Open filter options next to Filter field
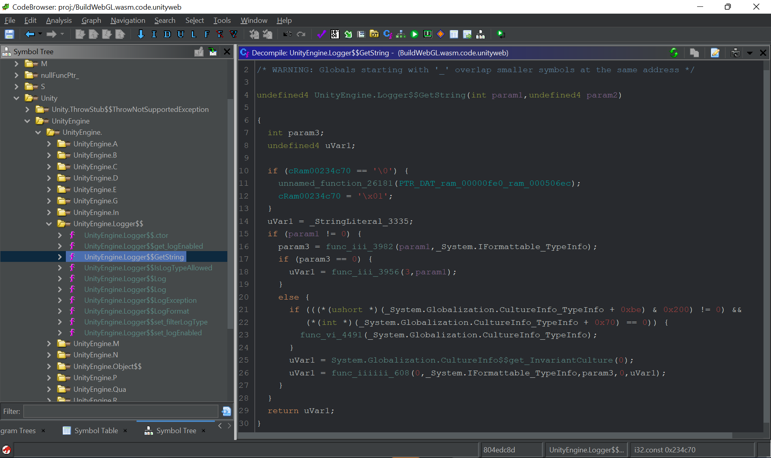Viewport: 771px width, 458px height. pyautogui.click(x=226, y=411)
